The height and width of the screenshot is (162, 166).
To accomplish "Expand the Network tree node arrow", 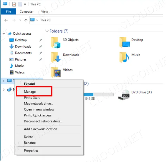I will (x=4, y=90).
